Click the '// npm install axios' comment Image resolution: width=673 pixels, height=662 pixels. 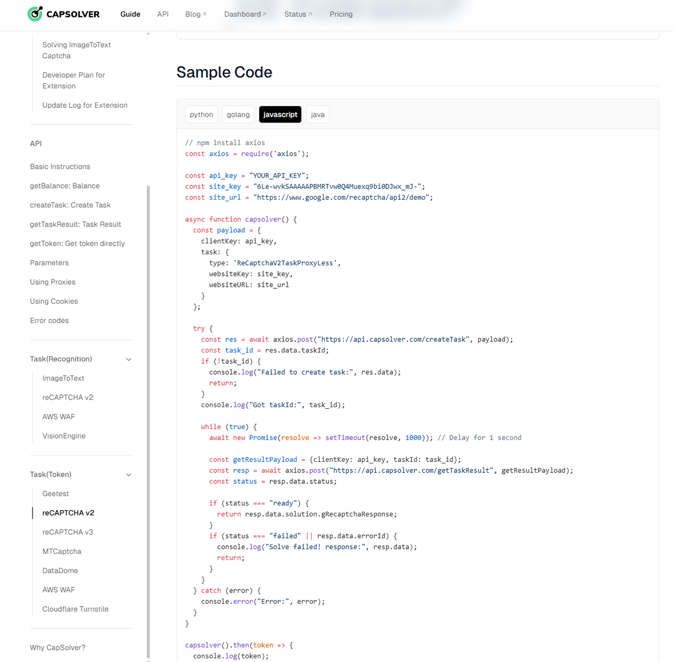coord(225,143)
